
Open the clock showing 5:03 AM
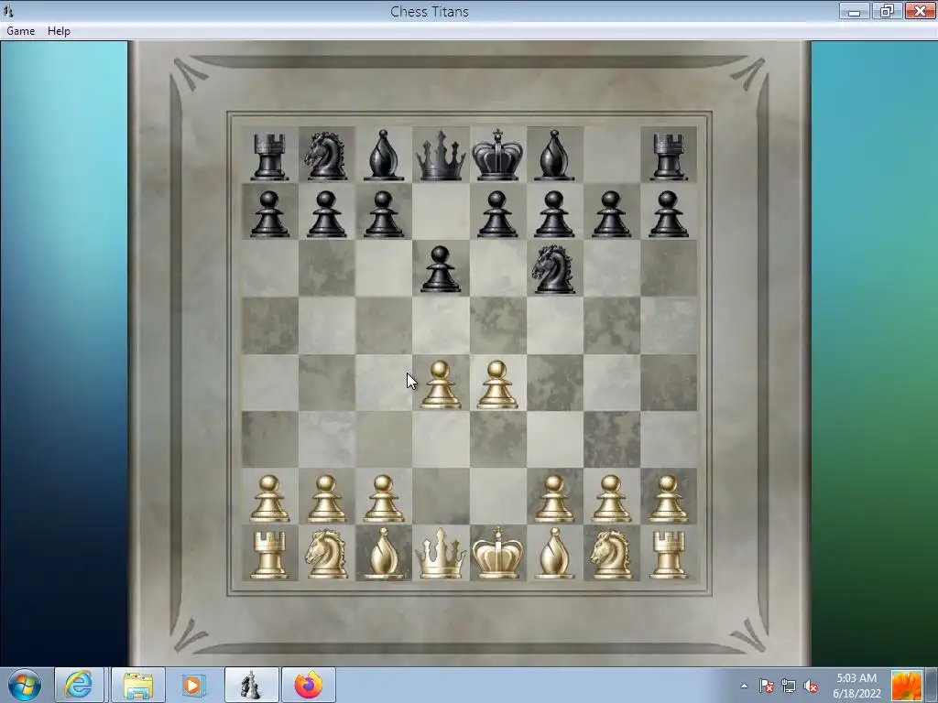856,686
